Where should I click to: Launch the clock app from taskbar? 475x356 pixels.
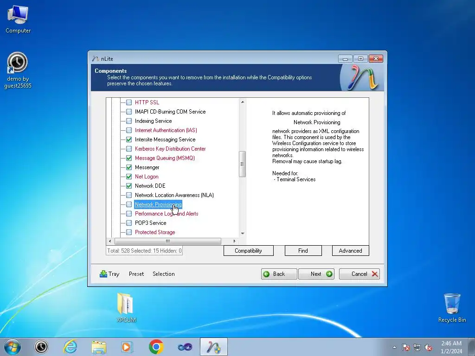pyautogui.click(x=41, y=347)
